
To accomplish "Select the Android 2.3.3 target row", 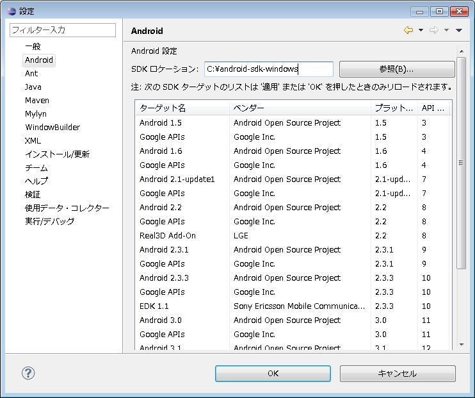I will [x=293, y=278].
